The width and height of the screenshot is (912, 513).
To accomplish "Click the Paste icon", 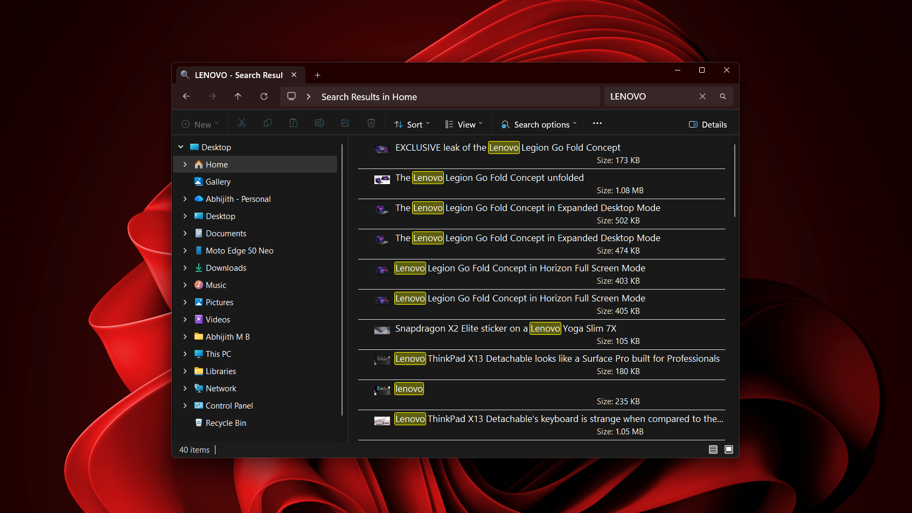I will [294, 123].
